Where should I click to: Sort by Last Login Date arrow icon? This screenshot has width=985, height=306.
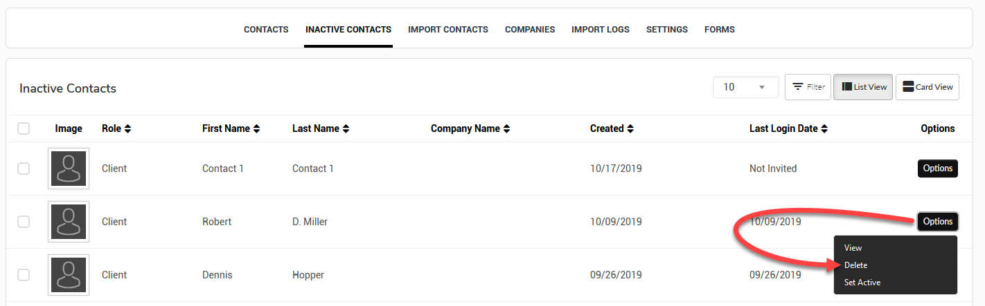pyautogui.click(x=824, y=128)
